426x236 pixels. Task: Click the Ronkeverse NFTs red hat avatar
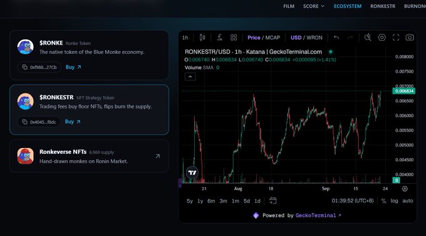26,156
